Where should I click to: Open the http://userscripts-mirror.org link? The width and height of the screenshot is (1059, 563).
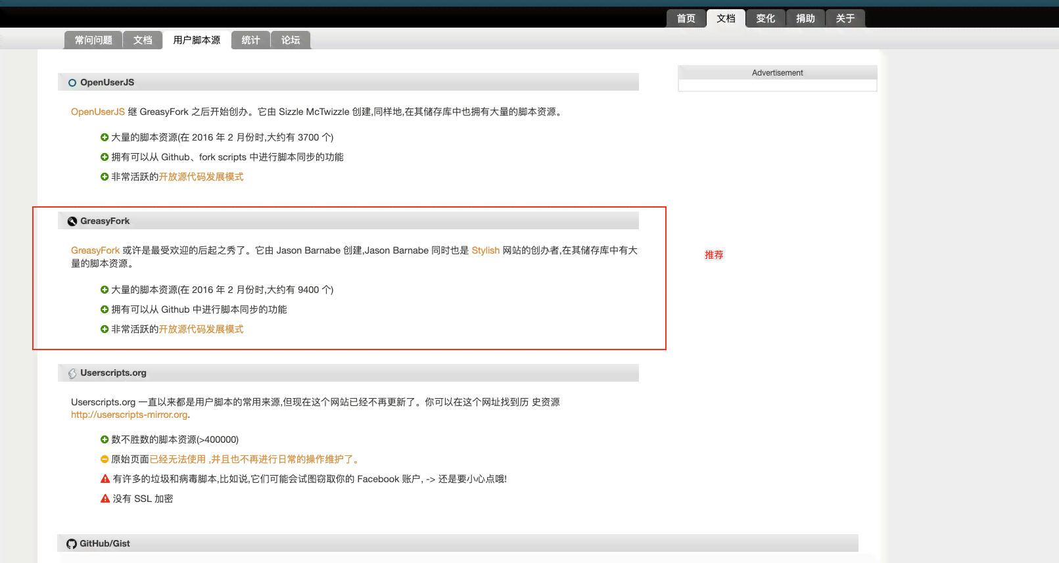(x=129, y=415)
